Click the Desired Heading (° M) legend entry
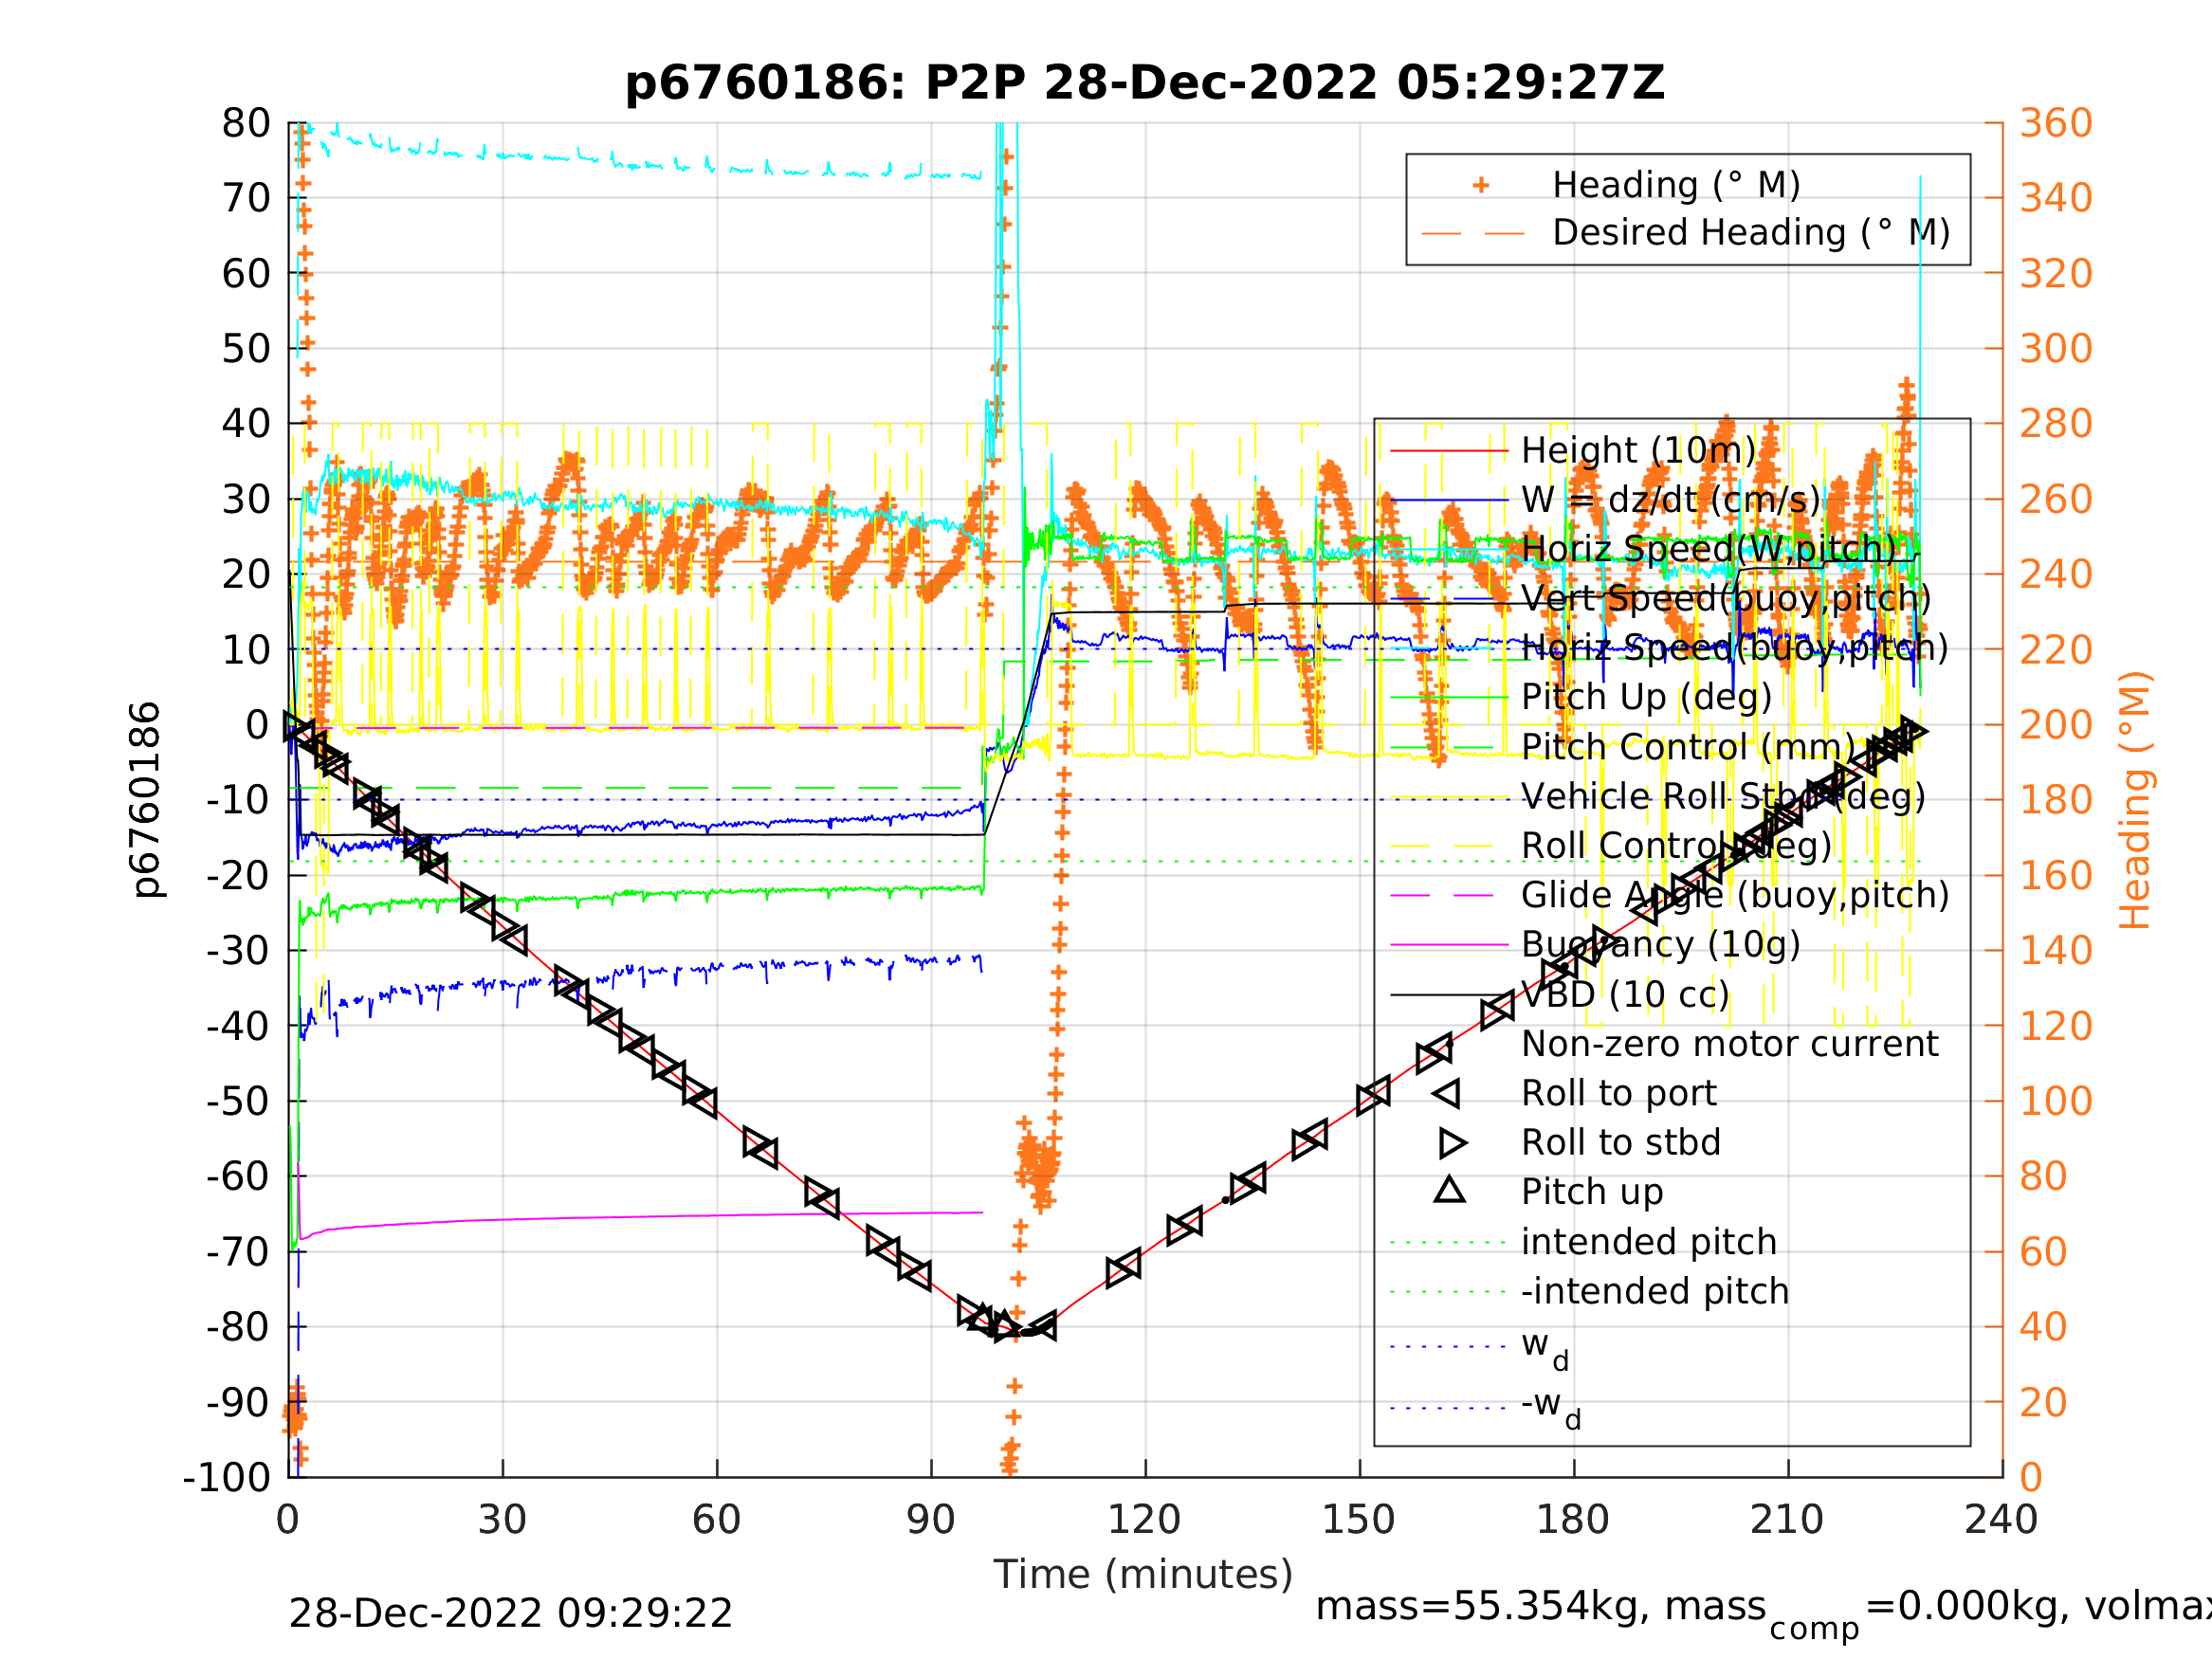This screenshot has height=1659, width=2212. point(1750,233)
